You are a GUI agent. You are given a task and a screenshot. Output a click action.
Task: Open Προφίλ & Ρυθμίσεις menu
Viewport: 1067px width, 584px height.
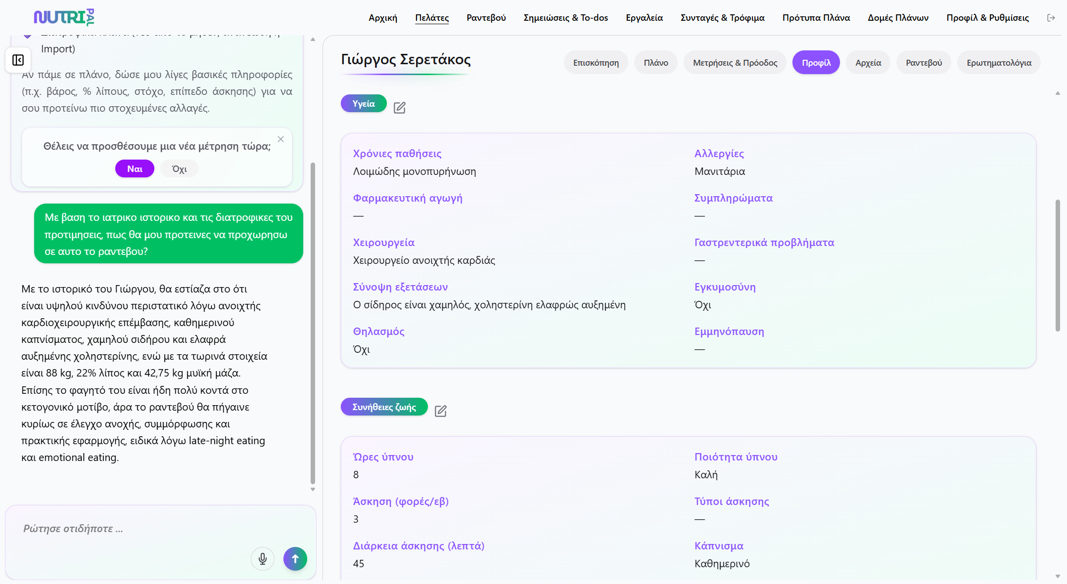tap(987, 18)
